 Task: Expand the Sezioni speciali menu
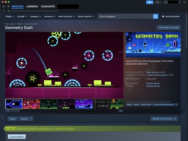(x=86, y=16)
